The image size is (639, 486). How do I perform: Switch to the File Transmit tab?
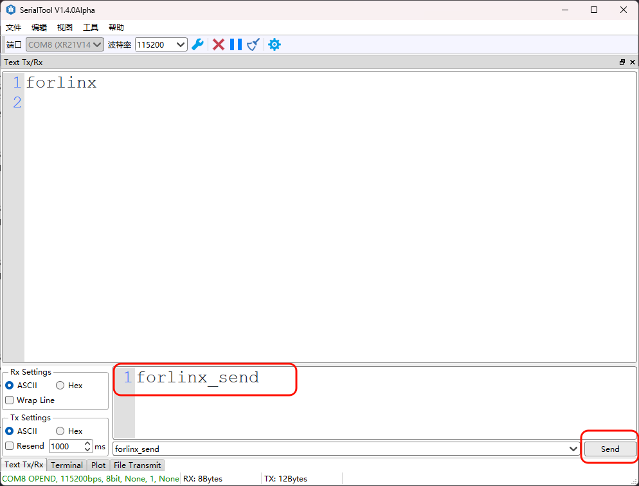[x=137, y=465]
